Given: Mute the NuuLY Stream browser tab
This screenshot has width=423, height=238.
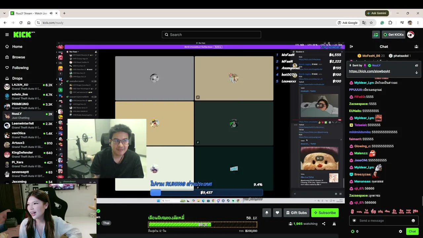Looking at the screenshot, I should 51,13.
